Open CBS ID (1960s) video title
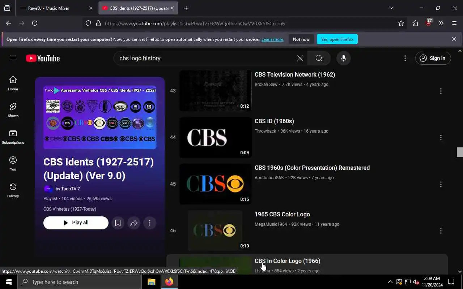463x289 pixels. (274, 121)
